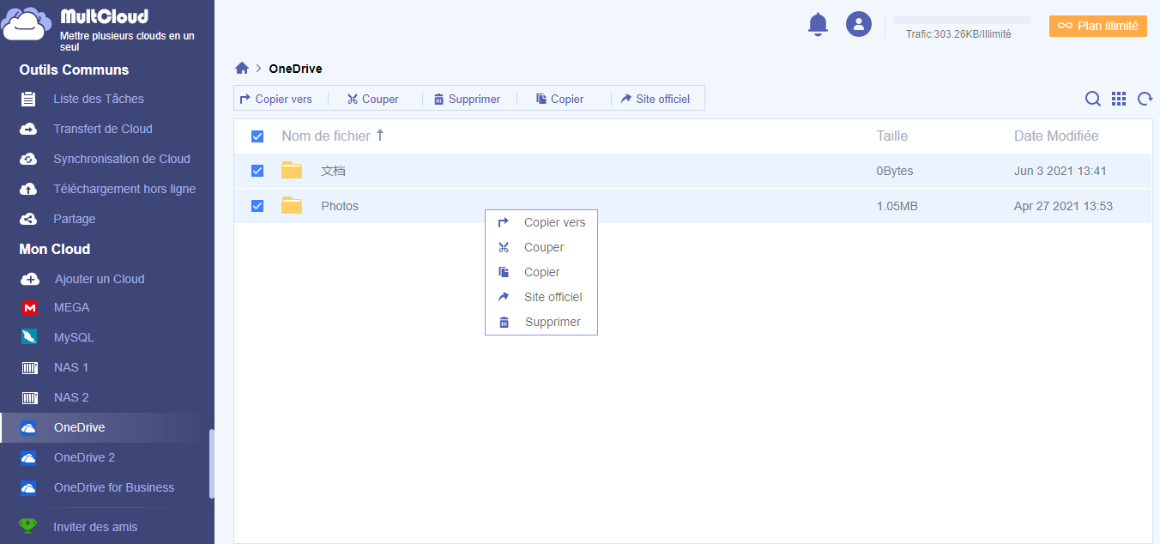Click the NAS 2 drive icon
1160x544 pixels.
(x=30, y=397)
